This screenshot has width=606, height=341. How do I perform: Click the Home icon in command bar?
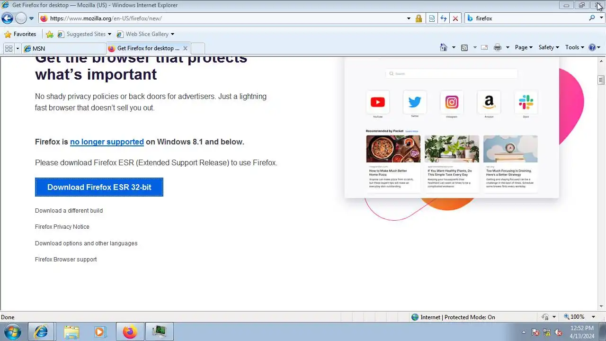tap(444, 47)
